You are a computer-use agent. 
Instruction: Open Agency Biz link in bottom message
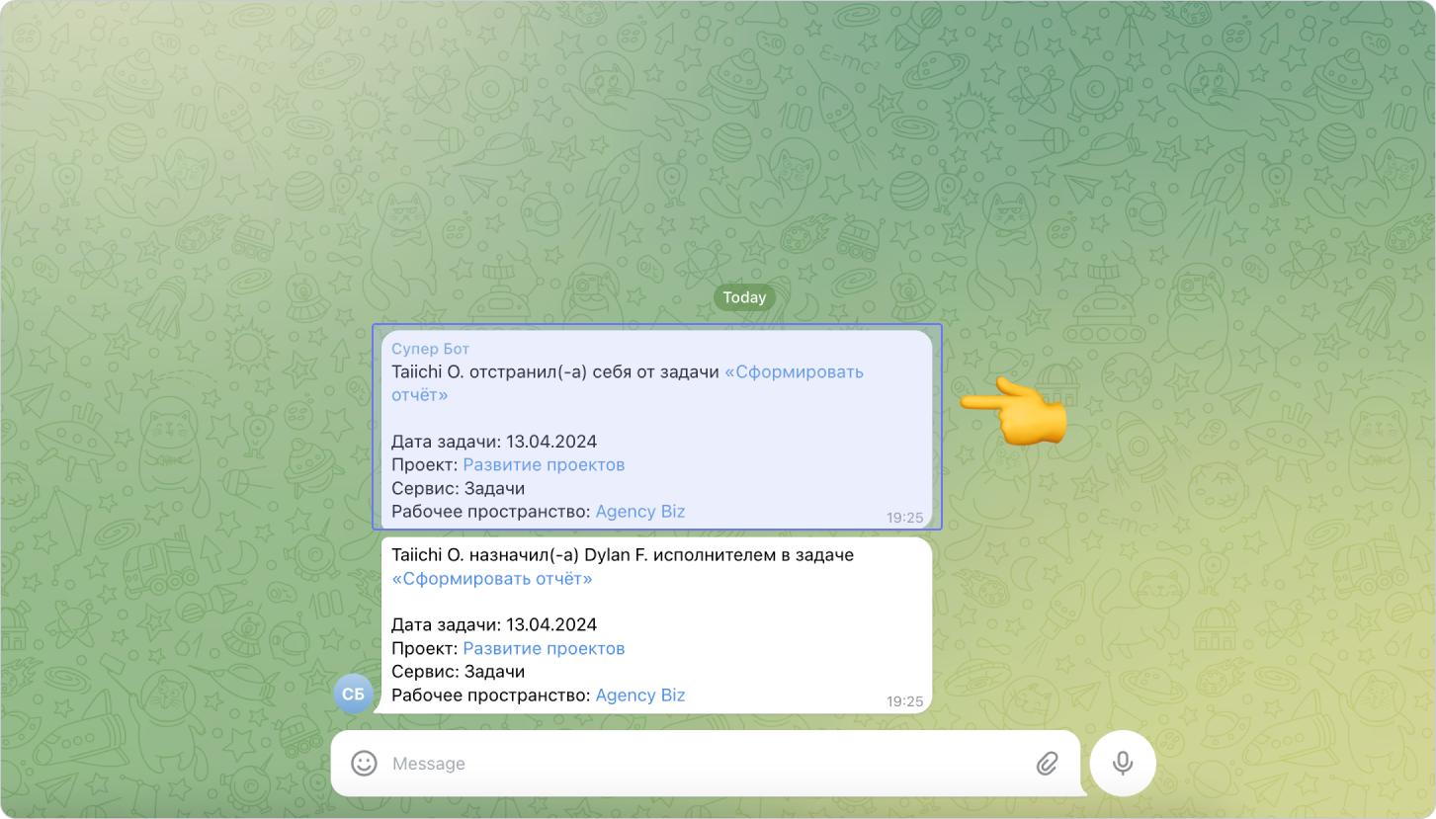point(639,695)
